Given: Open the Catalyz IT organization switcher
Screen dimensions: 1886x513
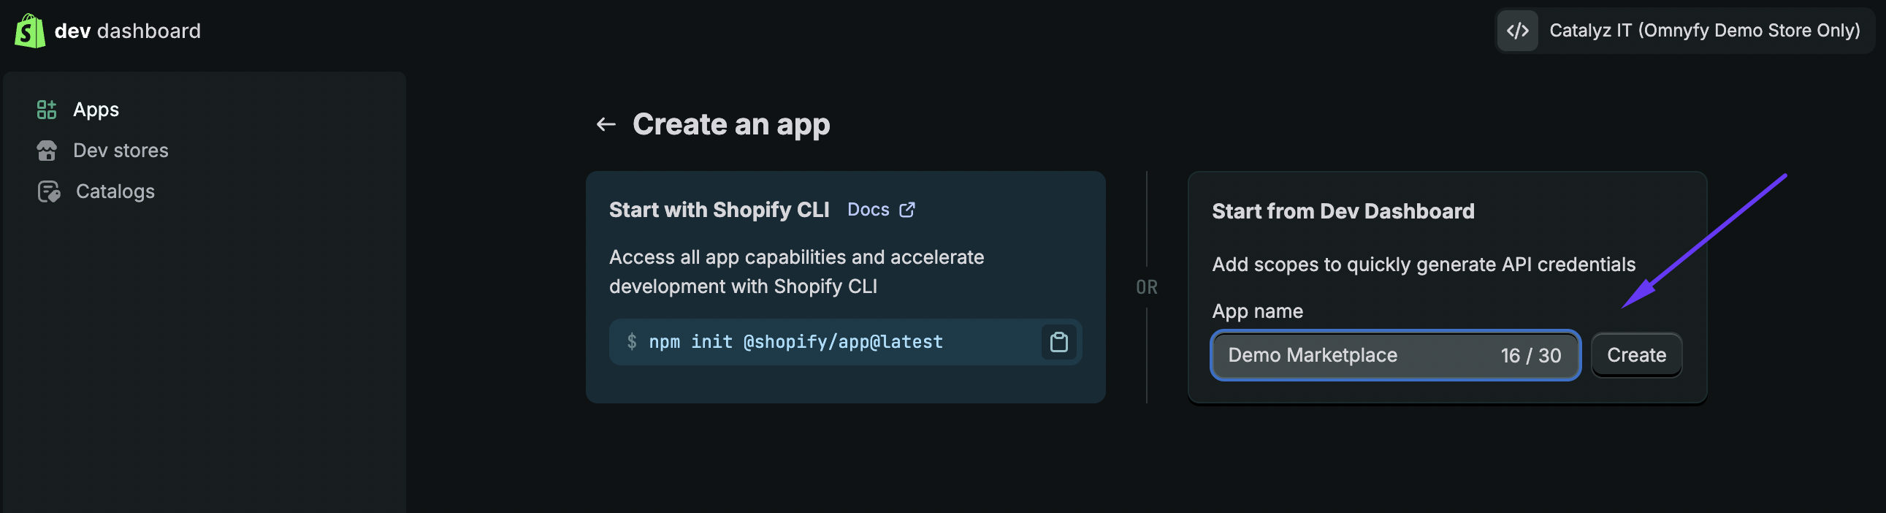Looking at the screenshot, I should tap(1684, 31).
